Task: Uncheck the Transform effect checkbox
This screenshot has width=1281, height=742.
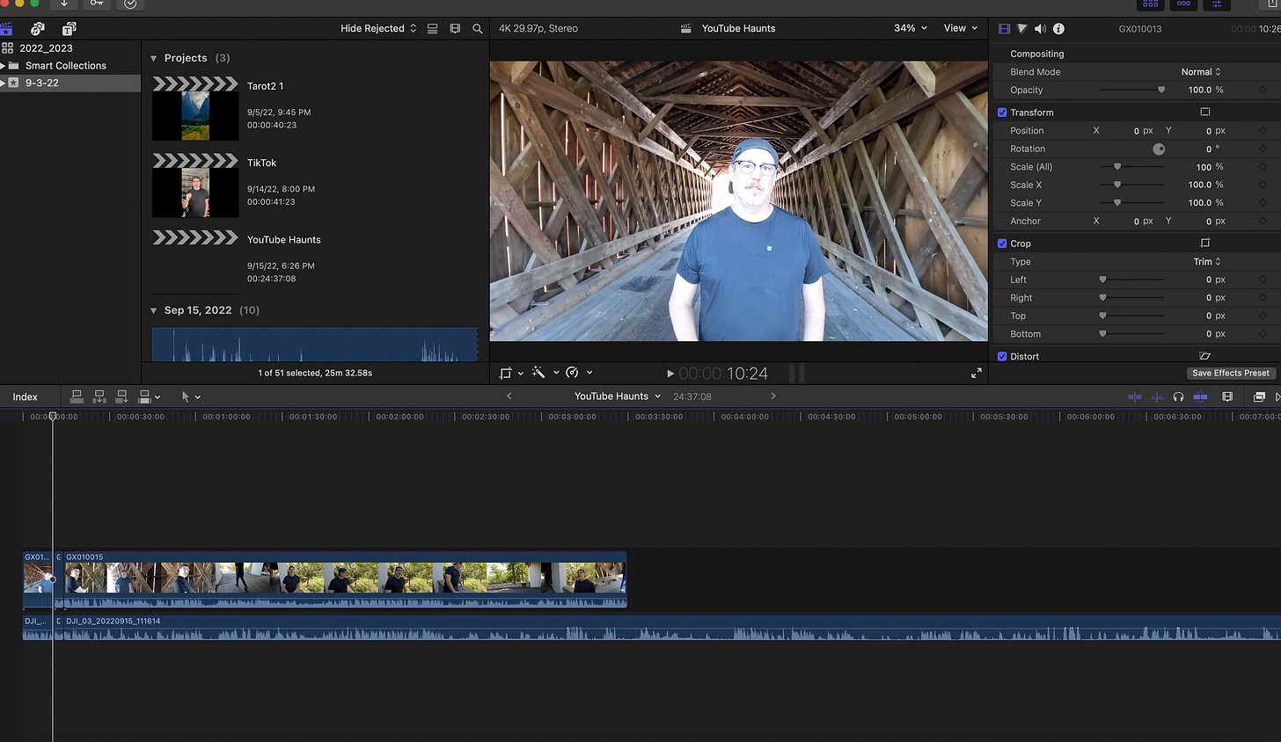Action: [x=1002, y=113]
